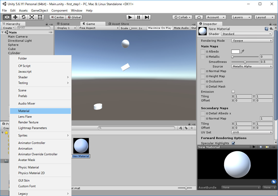Click the Collab button
This screenshot has height=196, width=278.
click(182, 17)
